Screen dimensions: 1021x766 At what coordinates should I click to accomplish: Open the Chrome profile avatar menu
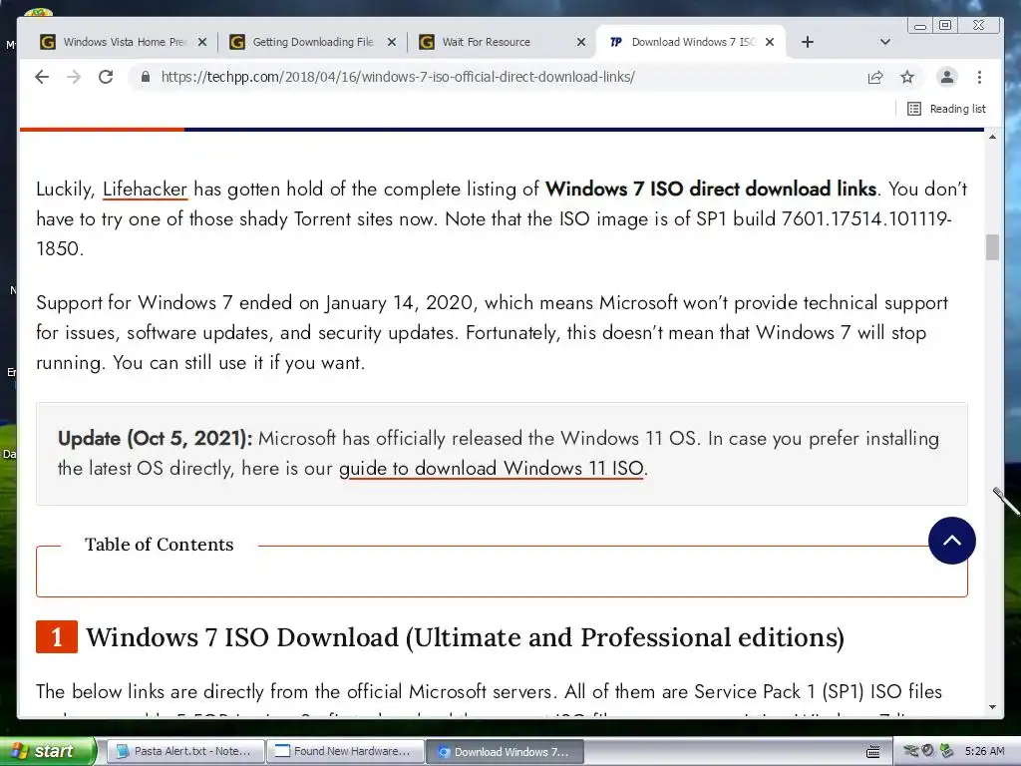tap(947, 77)
